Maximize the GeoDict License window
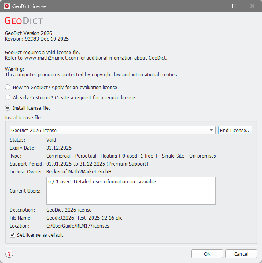The image size is (262, 263). point(234,6)
